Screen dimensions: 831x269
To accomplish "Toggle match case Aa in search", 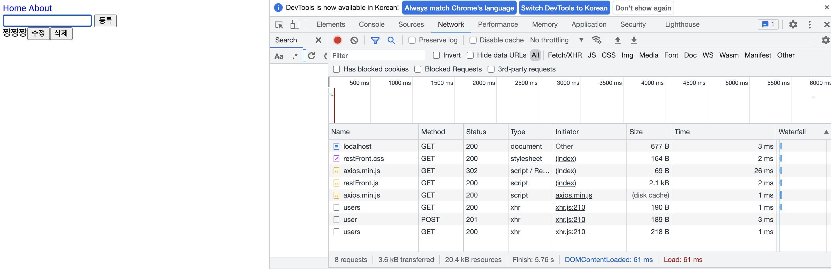I will (279, 56).
